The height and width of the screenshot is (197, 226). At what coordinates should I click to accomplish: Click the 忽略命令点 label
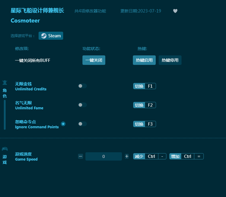click(26, 122)
